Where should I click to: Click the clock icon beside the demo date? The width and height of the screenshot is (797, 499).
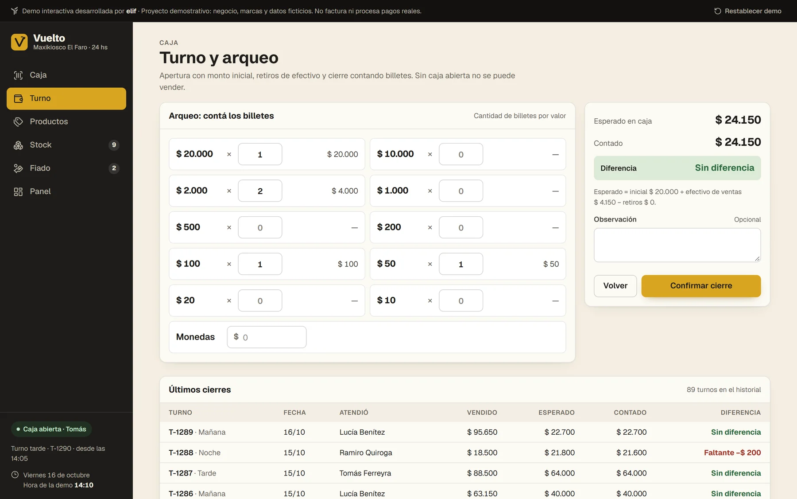click(15, 475)
